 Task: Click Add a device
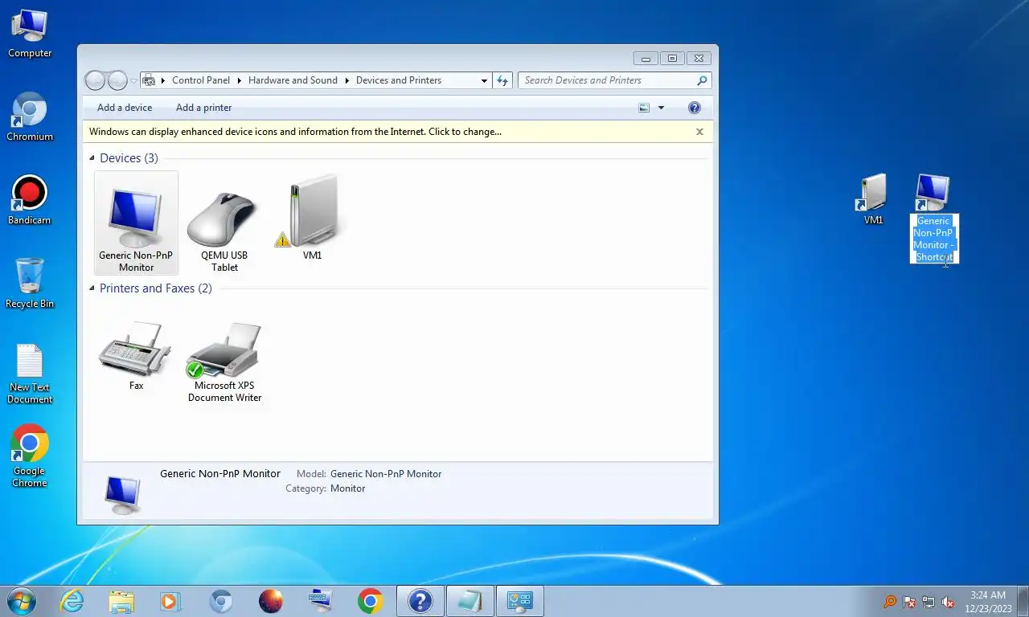tap(125, 108)
